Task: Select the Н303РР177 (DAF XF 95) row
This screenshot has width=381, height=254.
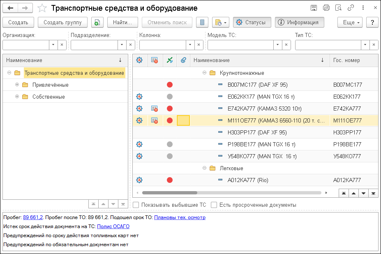Action: 255,132
